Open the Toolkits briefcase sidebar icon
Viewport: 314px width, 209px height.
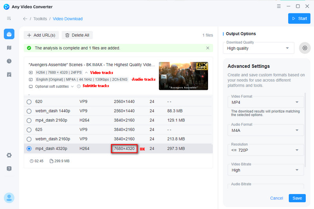coord(9,34)
